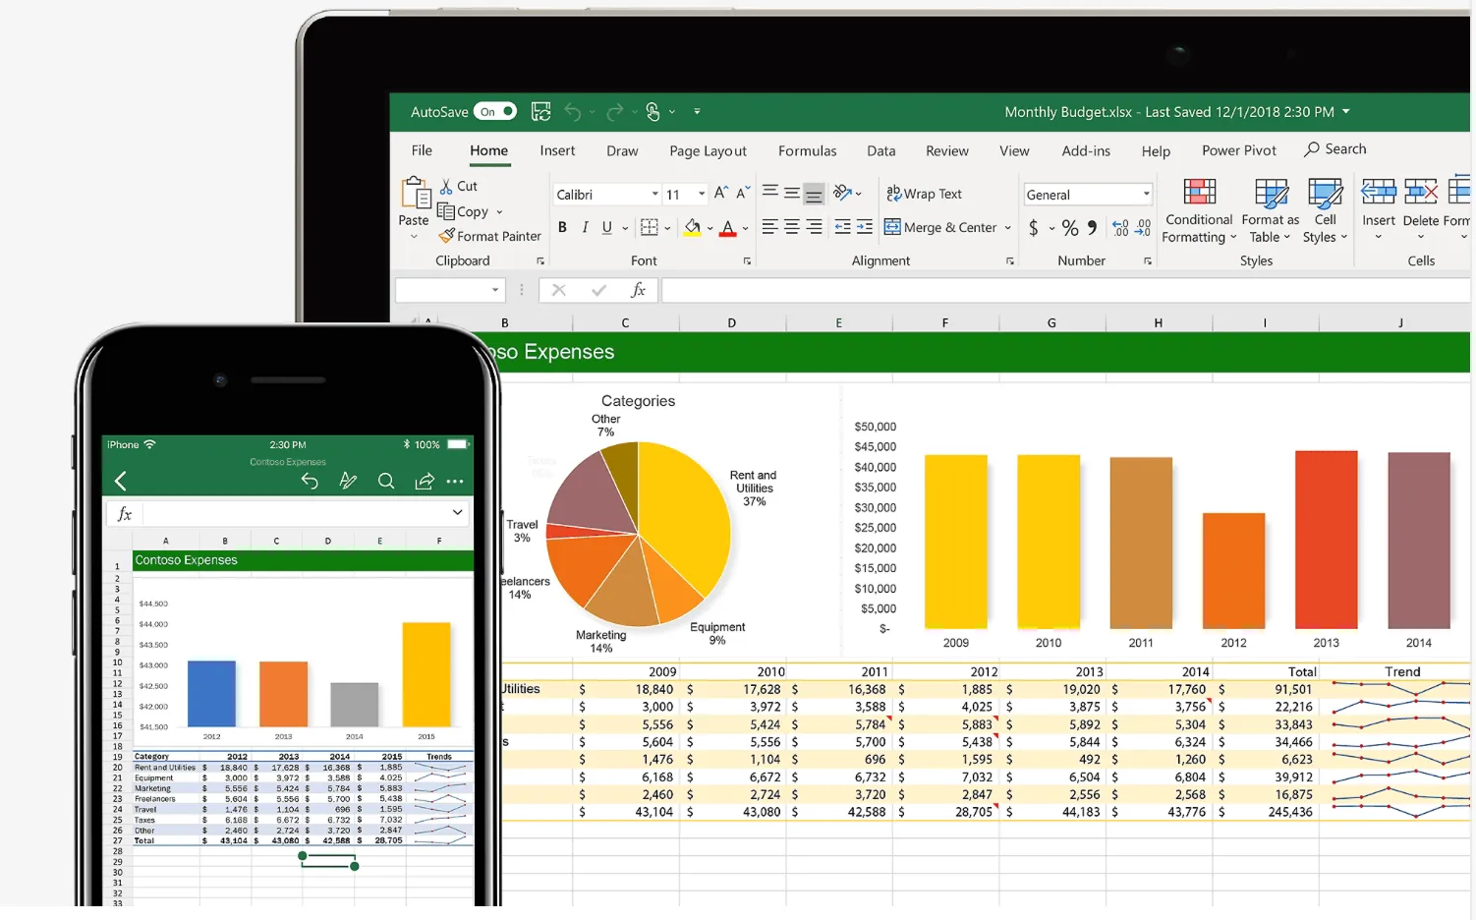Screen dimensions: 1476x920
Task: Expand the iPhone formula bar chevron
Action: click(457, 512)
